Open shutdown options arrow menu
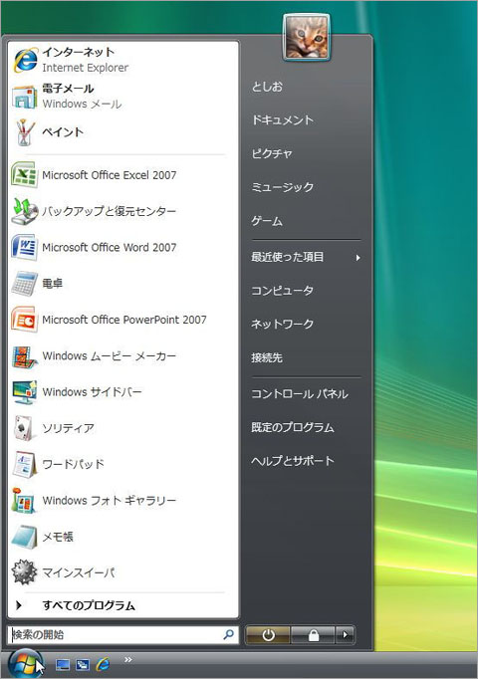Image resolution: width=478 pixels, height=679 pixels. point(346,635)
